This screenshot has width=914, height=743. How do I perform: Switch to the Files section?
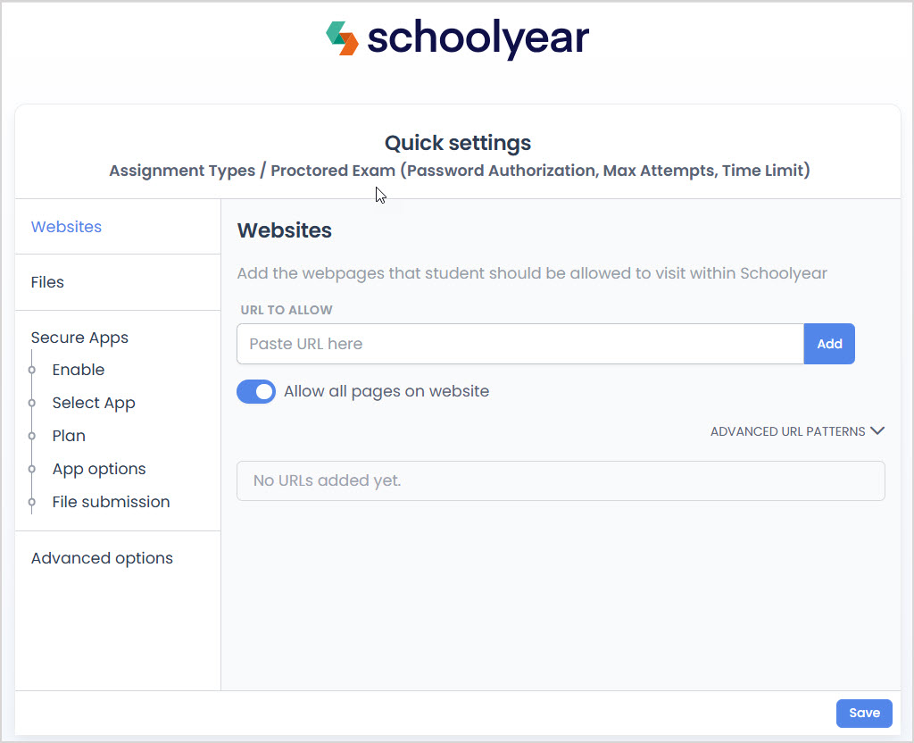click(47, 282)
